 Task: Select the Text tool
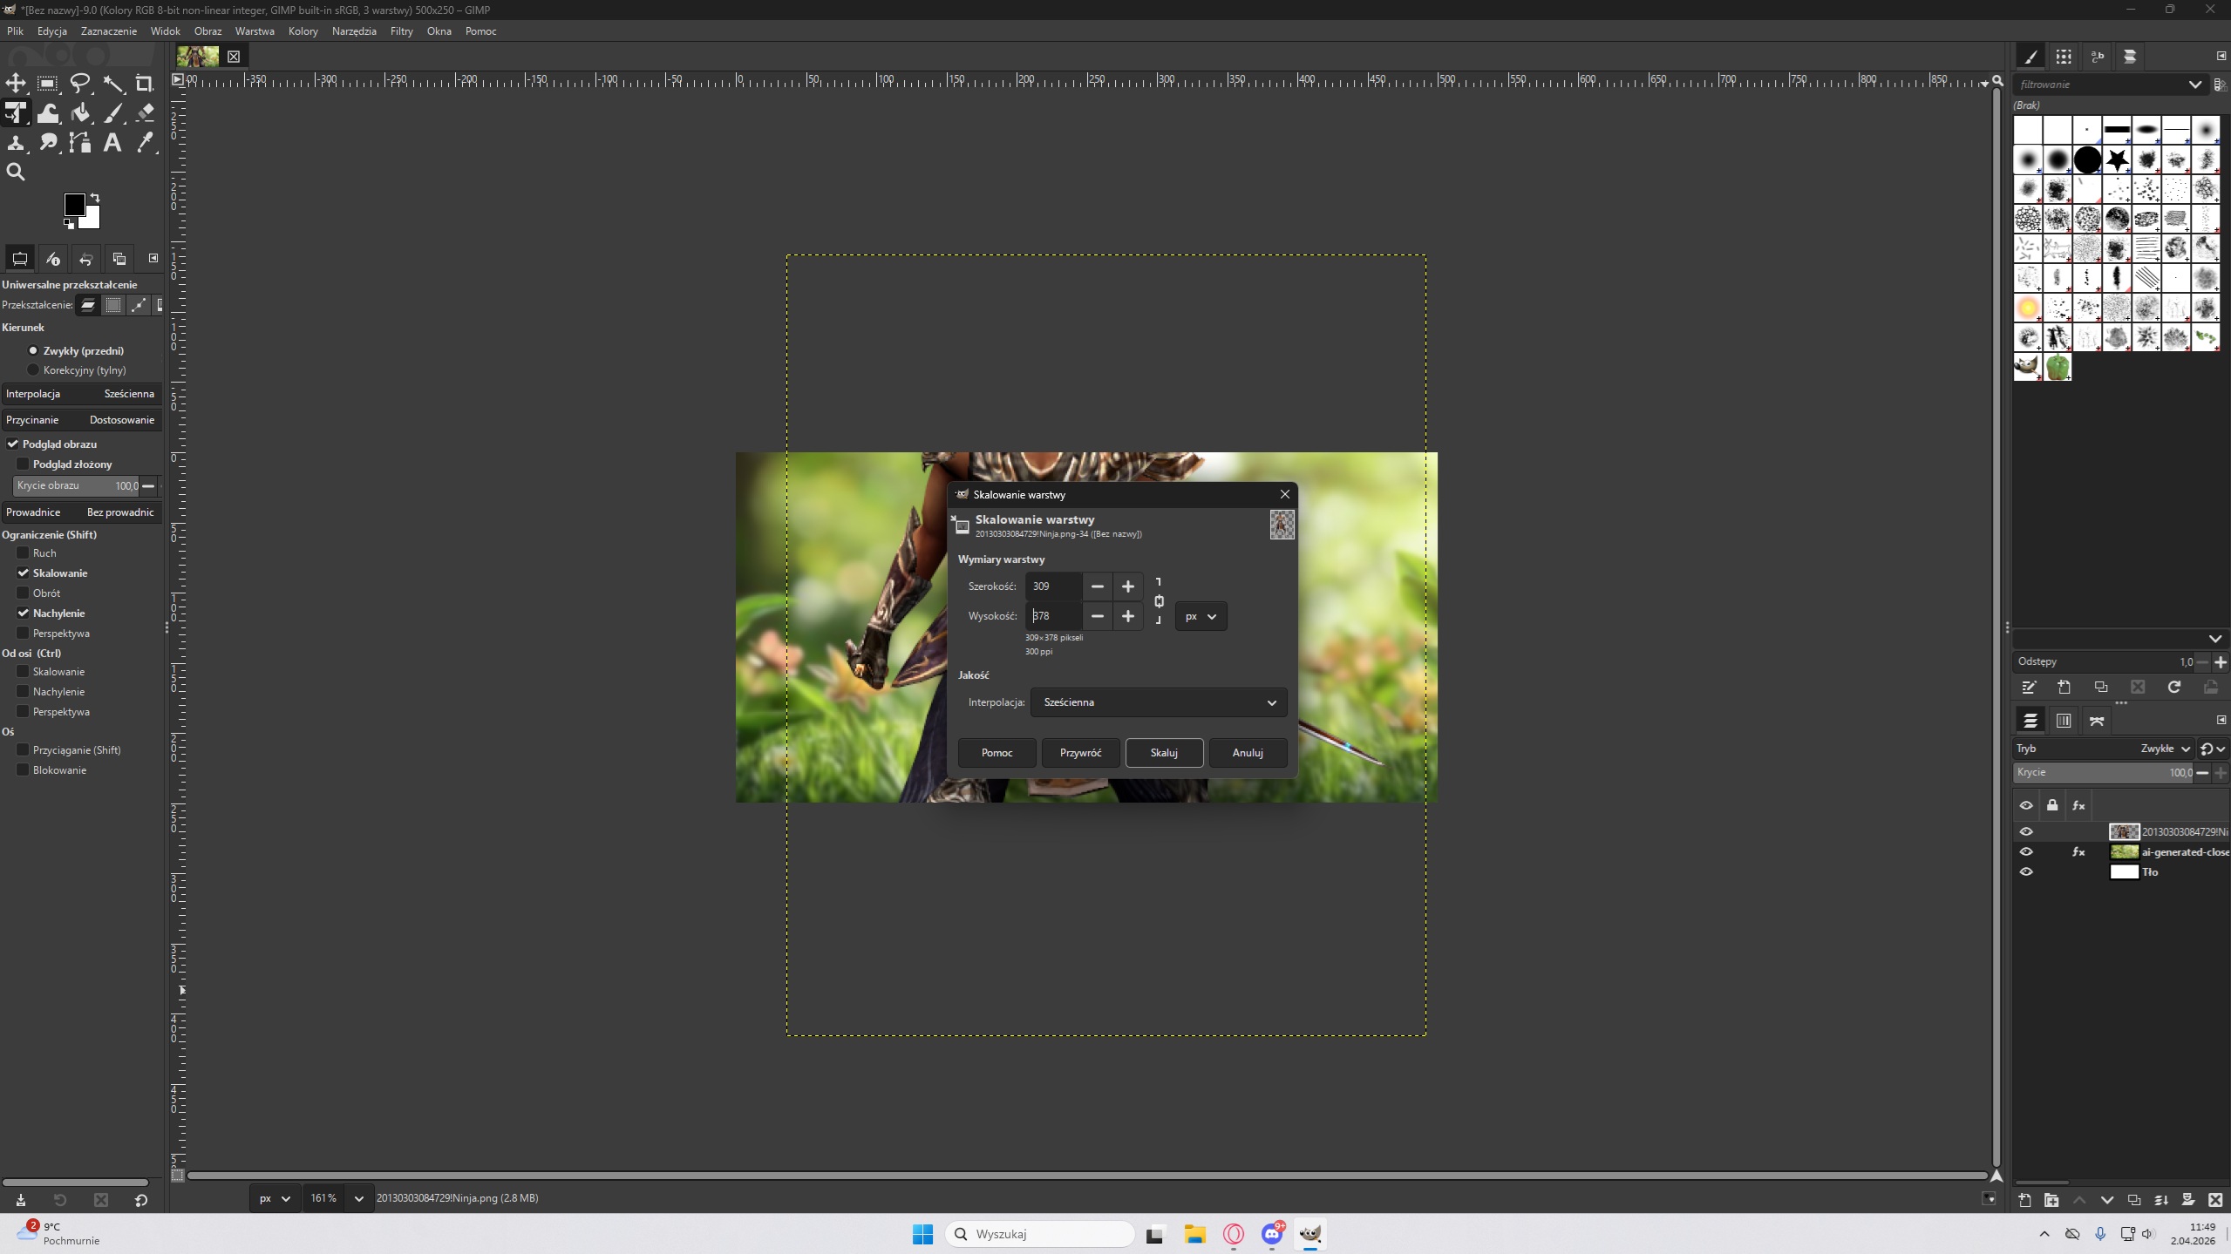point(112,143)
